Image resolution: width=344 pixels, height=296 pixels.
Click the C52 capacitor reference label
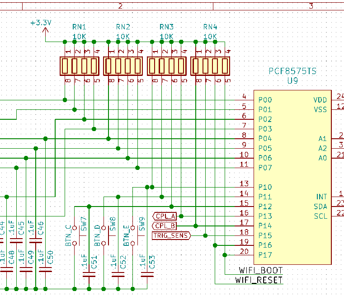tap(123, 262)
